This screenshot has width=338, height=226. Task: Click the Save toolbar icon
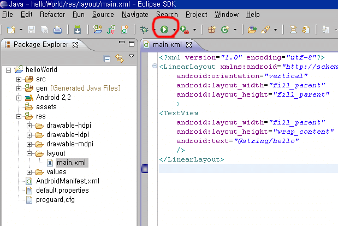point(31,29)
